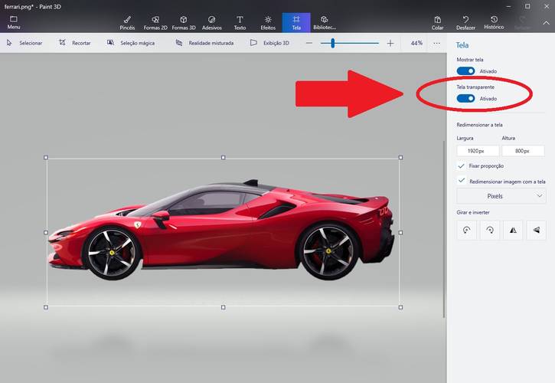The width and height of the screenshot is (555, 383).
Task: Choose the Recortar crop tool
Action: (x=75, y=43)
